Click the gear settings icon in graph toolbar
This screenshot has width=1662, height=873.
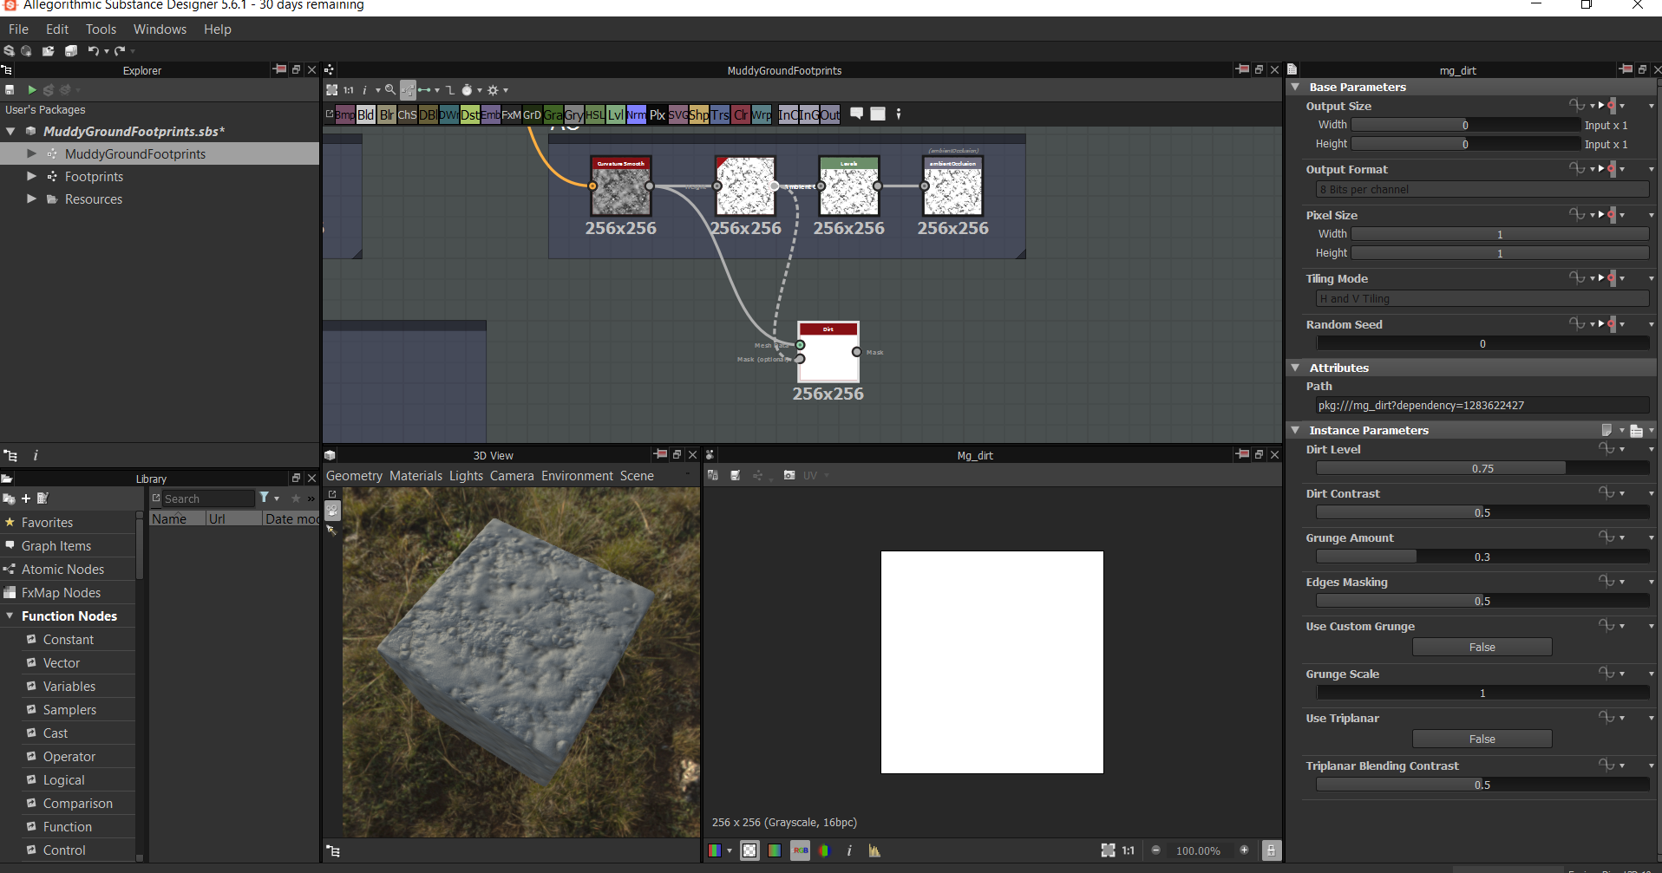click(x=493, y=90)
